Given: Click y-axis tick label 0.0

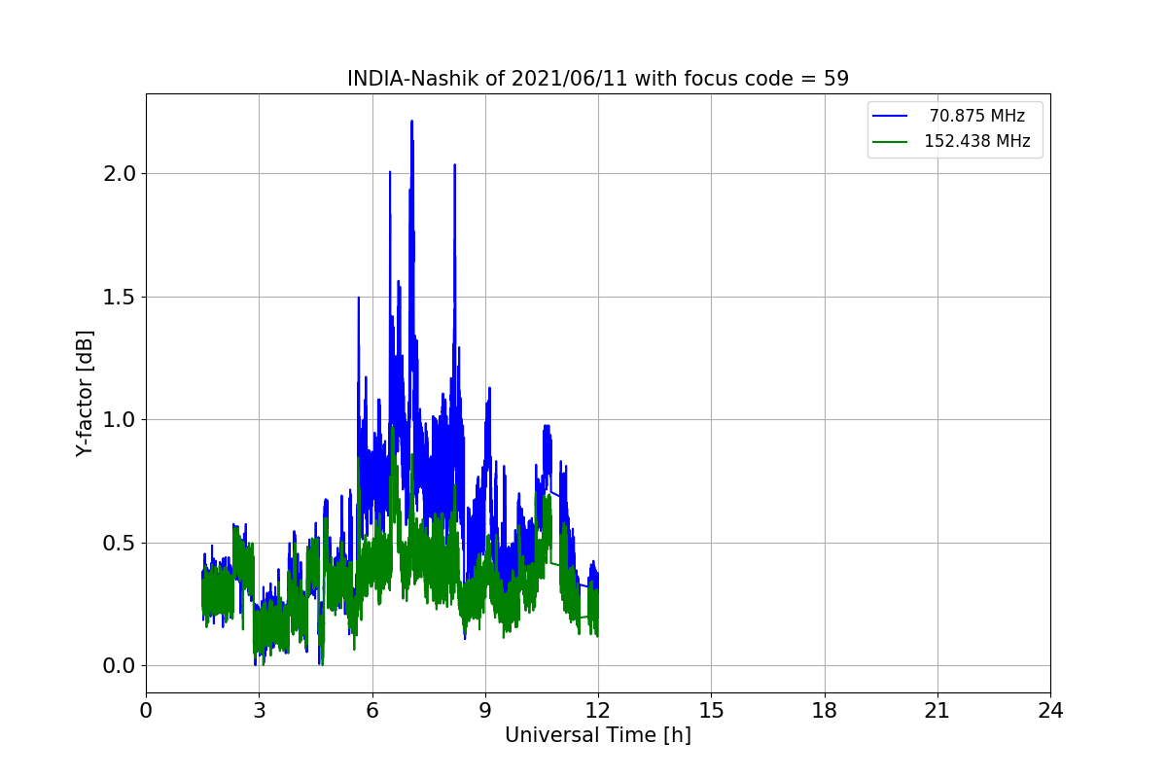Looking at the screenshot, I should coord(119,666).
